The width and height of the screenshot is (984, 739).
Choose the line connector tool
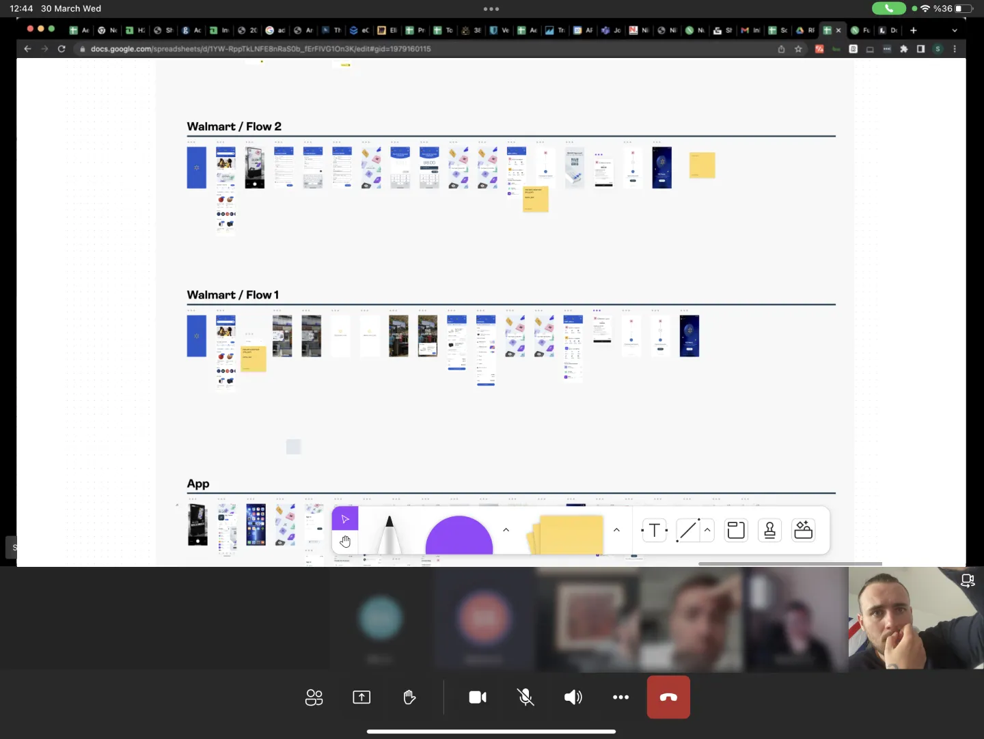688,530
